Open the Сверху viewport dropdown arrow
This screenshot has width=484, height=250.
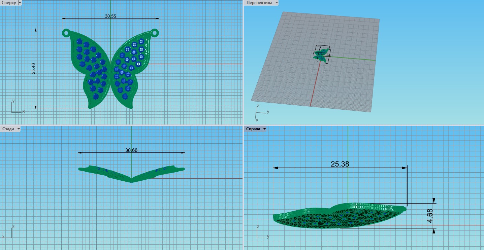[x=20, y=3]
